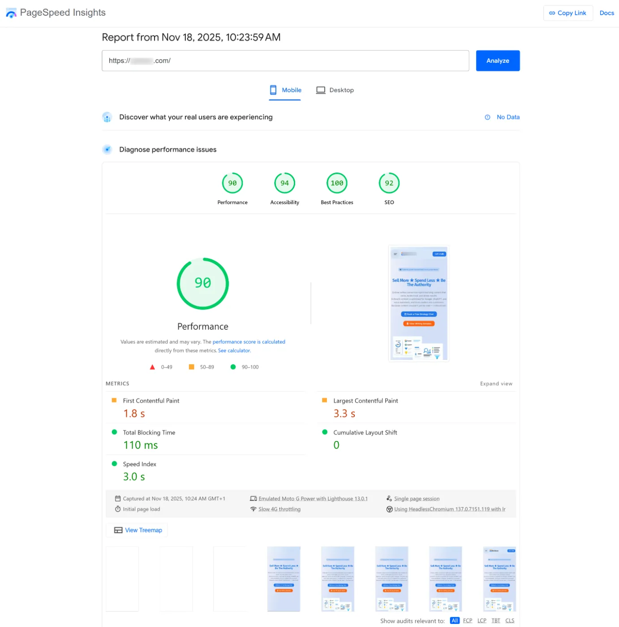The height and width of the screenshot is (627, 619).
Task: Click the clock icon beside "Initial page load"
Action: pos(118,509)
